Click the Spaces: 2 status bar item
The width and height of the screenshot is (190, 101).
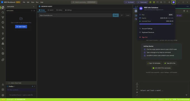(x=161, y=100)
